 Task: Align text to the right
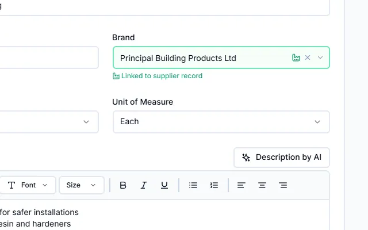(x=283, y=185)
